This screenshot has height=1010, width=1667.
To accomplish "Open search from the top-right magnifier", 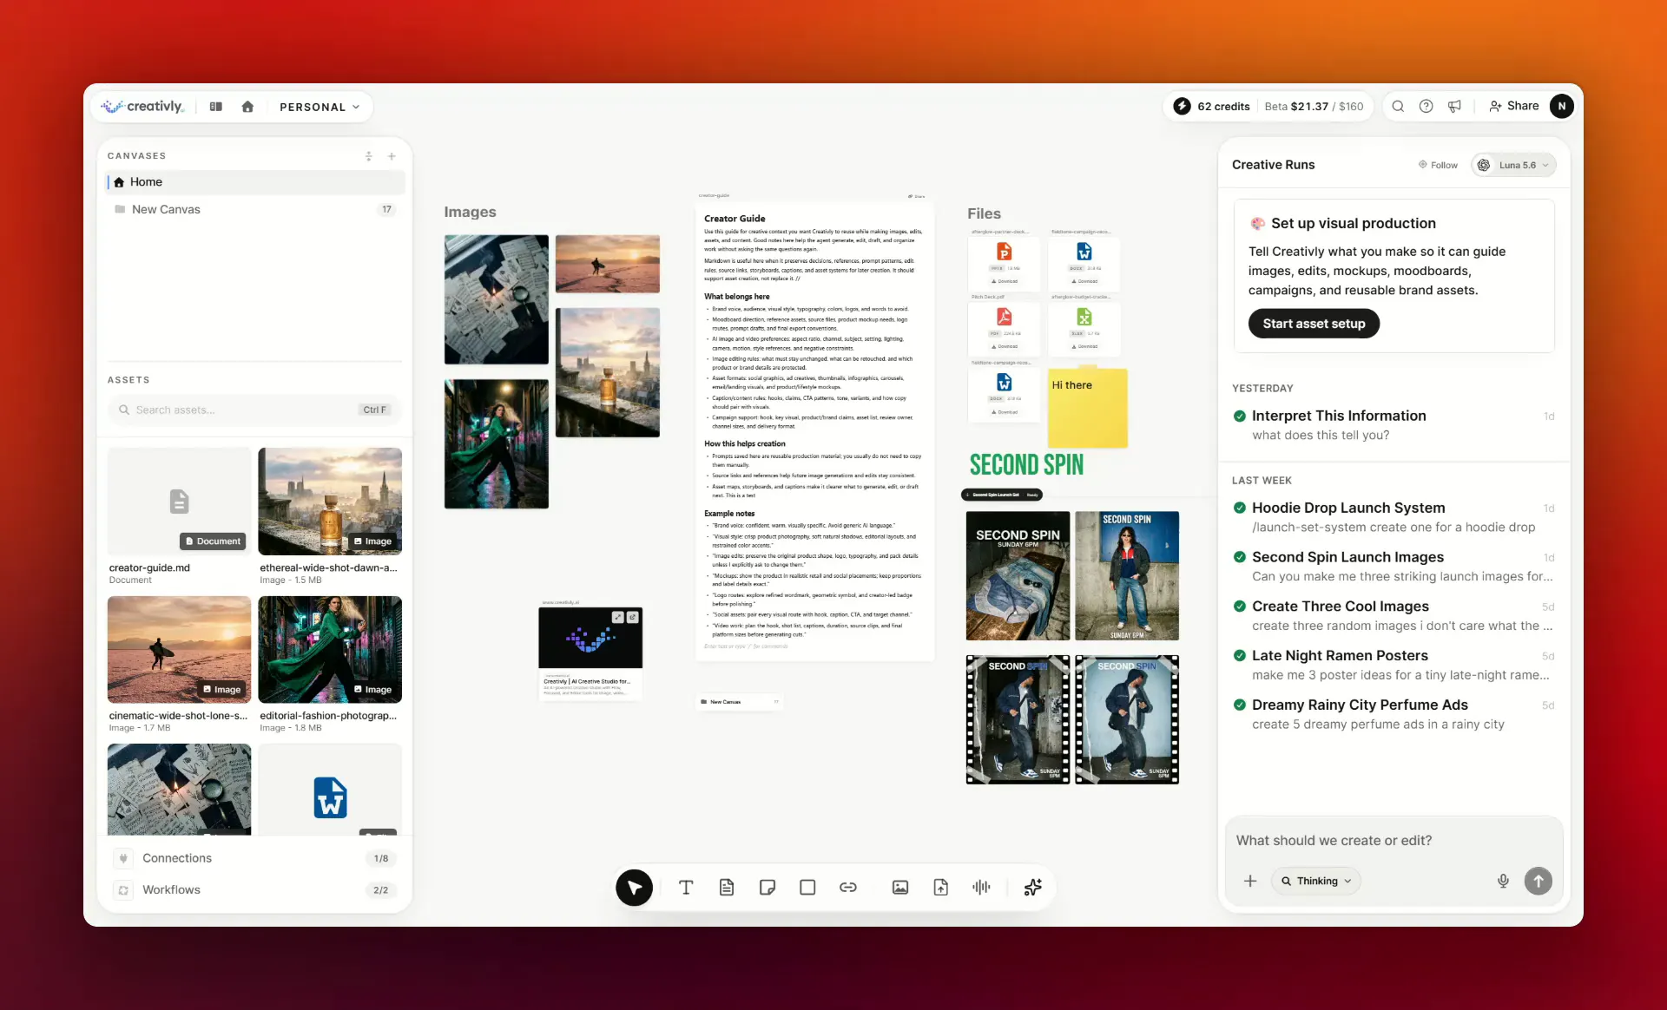I will [1398, 106].
